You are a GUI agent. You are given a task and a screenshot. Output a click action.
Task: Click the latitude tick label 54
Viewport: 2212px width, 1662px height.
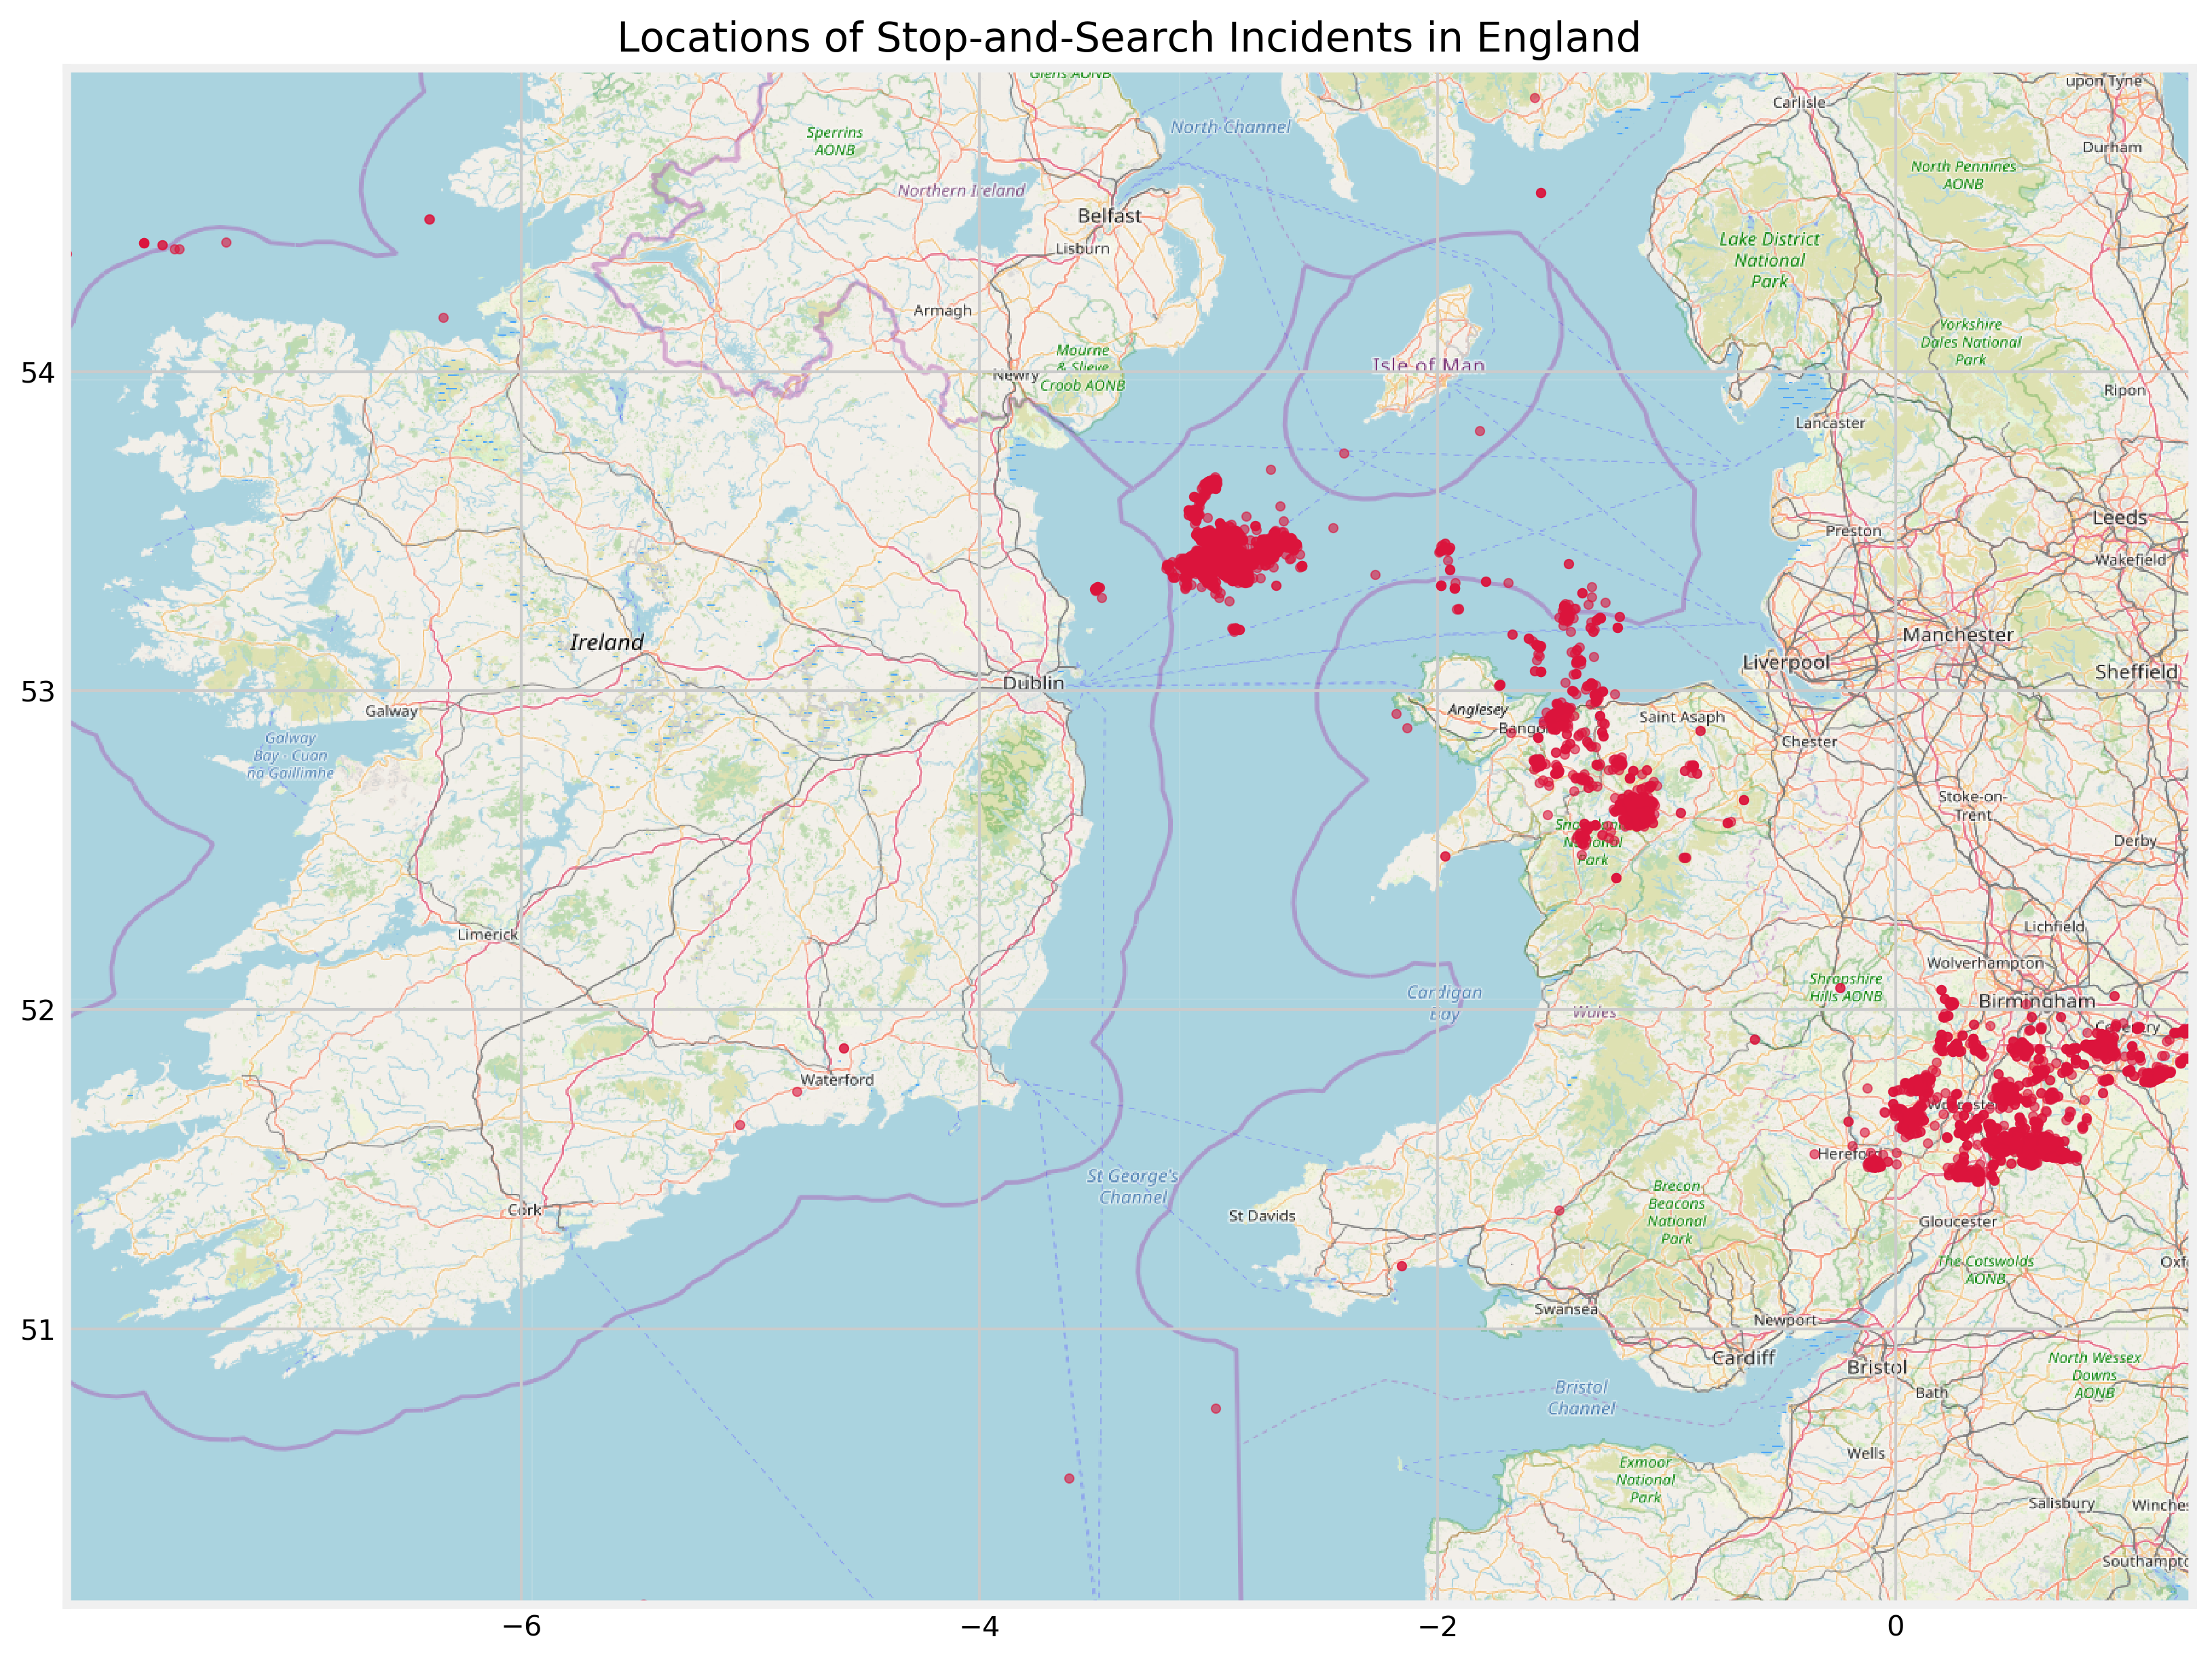(38, 373)
